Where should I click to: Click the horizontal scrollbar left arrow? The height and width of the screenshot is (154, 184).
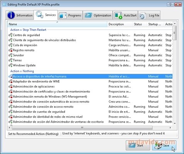coord(9,128)
